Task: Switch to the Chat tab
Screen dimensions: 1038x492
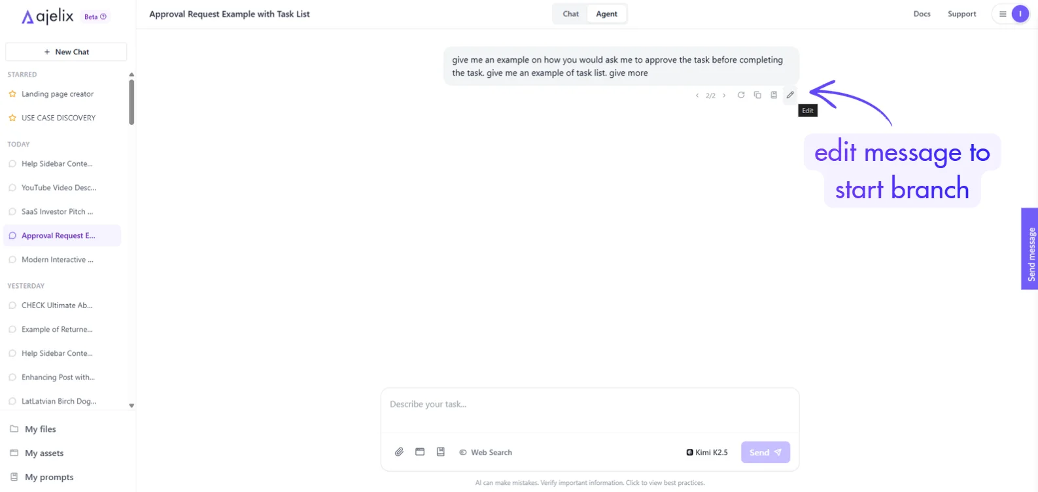Action: (570, 14)
